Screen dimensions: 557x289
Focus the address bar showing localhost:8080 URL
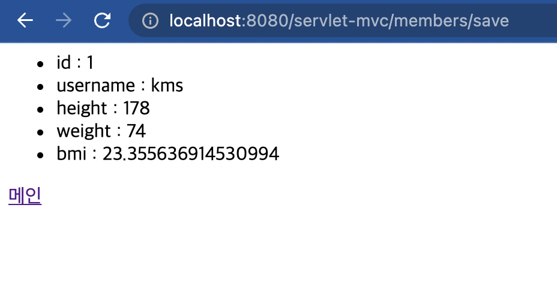(x=343, y=20)
